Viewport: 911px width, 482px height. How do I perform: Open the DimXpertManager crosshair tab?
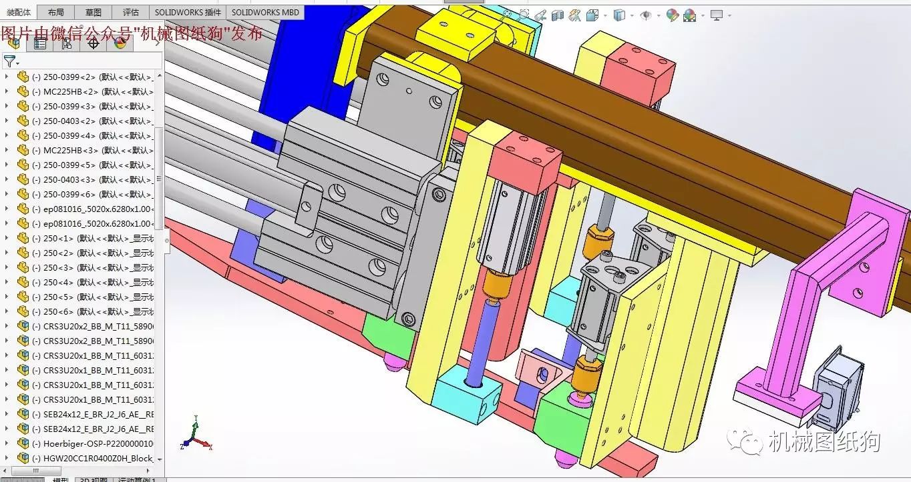tap(94, 44)
